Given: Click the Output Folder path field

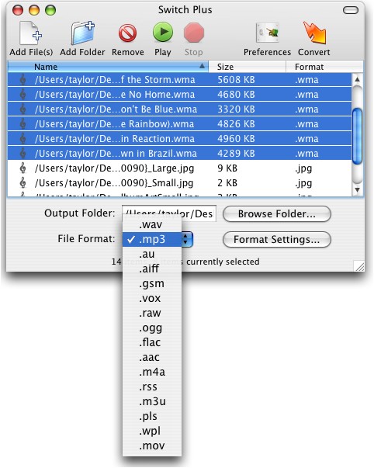Looking at the screenshot, I should click(169, 213).
